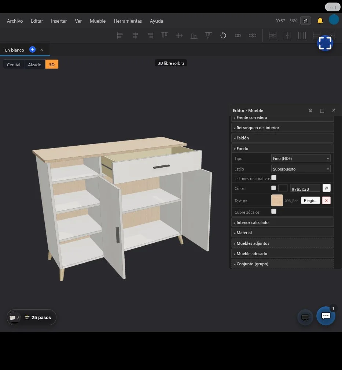Open the Estilo dropdown showing Superpuesto

pyautogui.click(x=301, y=169)
